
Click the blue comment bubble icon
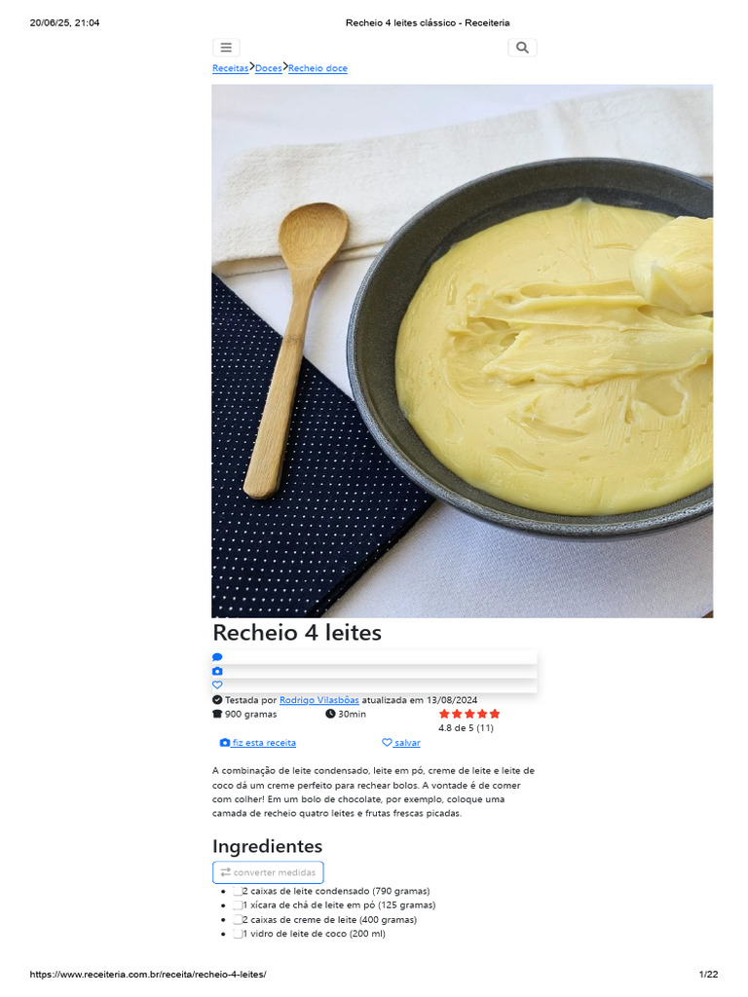click(x=217, y=657)
